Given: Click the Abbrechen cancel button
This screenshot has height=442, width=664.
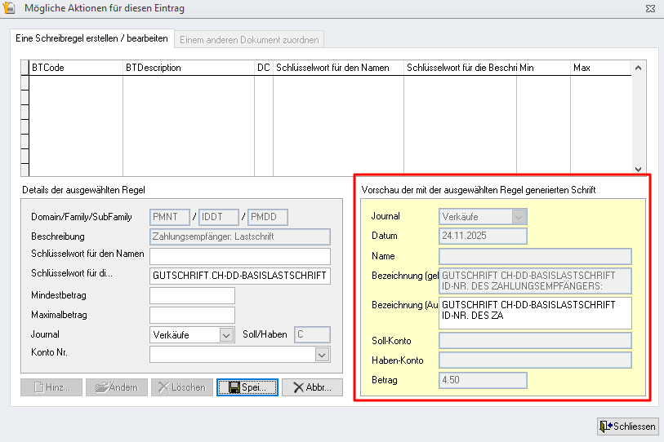Looking at the screenshot, I should 312,387.
